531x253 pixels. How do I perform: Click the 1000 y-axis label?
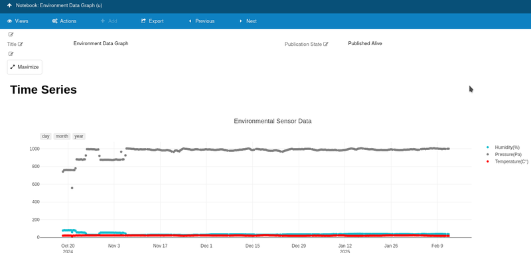(35, 149)
